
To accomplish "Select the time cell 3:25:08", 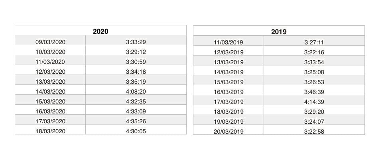I will pos(314,70).
